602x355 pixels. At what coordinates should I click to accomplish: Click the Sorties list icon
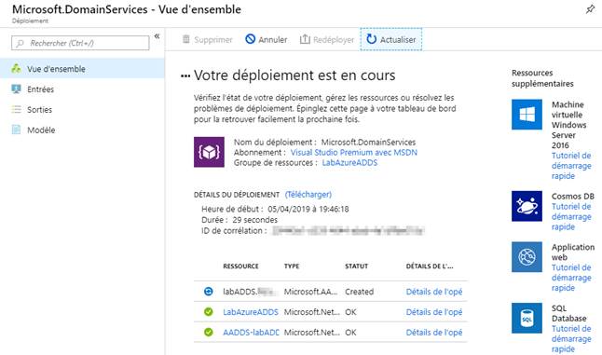click(16, 109)
